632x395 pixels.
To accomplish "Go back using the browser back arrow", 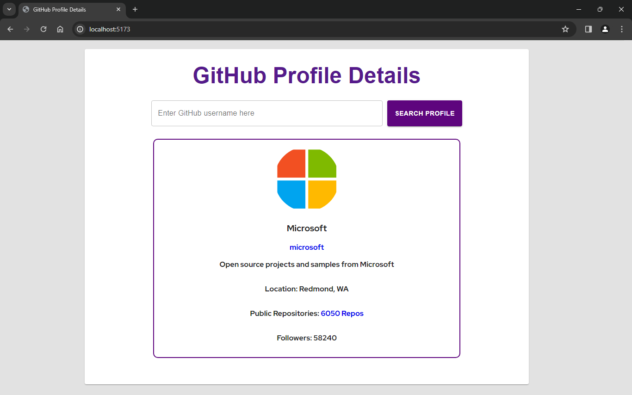I will 10,29.
